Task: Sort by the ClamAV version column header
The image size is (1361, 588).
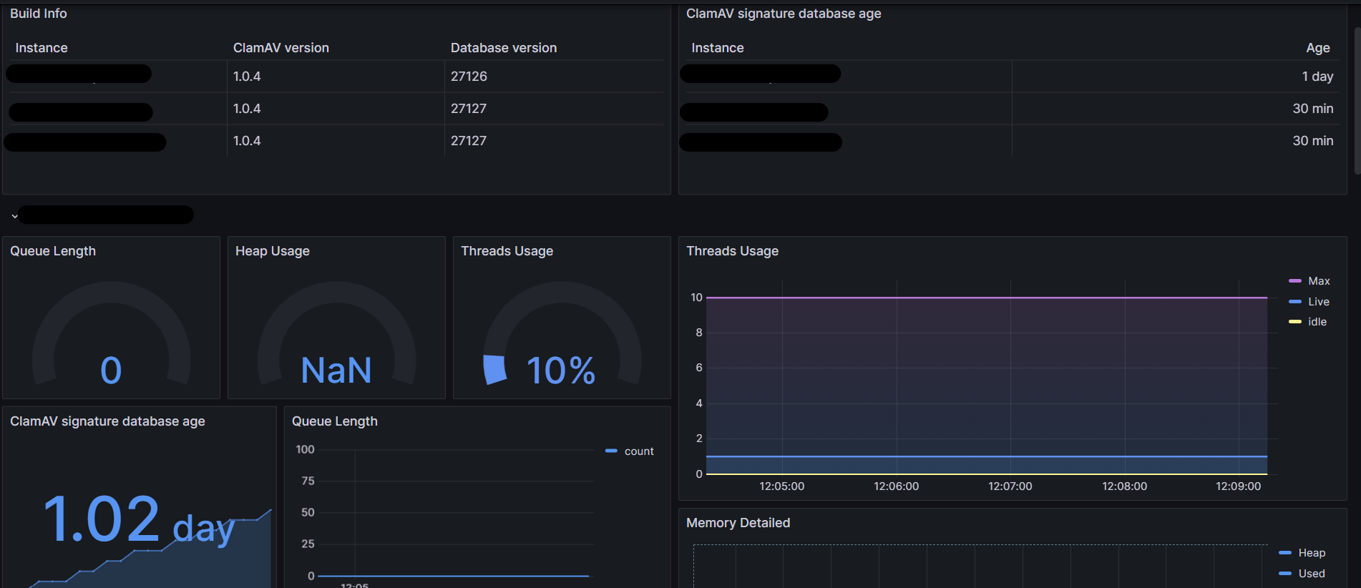Action: click(x=281, y=48)
